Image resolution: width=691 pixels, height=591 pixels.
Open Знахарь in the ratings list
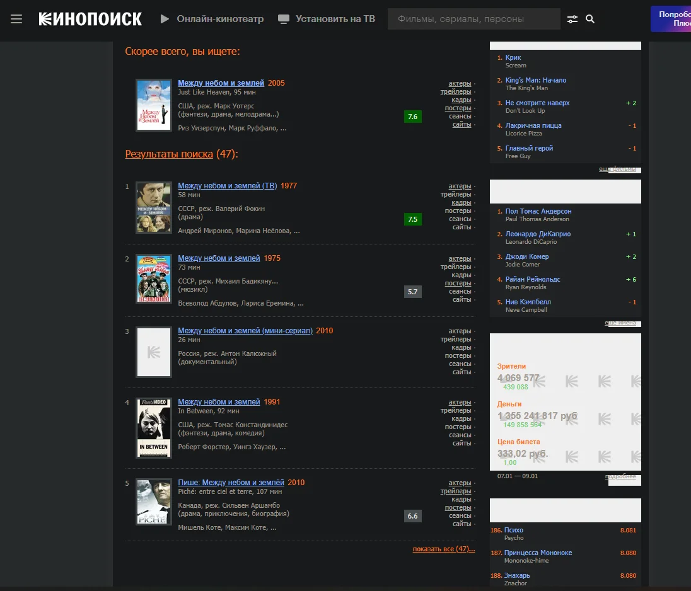pyautogui.click(x=517, y=575)
